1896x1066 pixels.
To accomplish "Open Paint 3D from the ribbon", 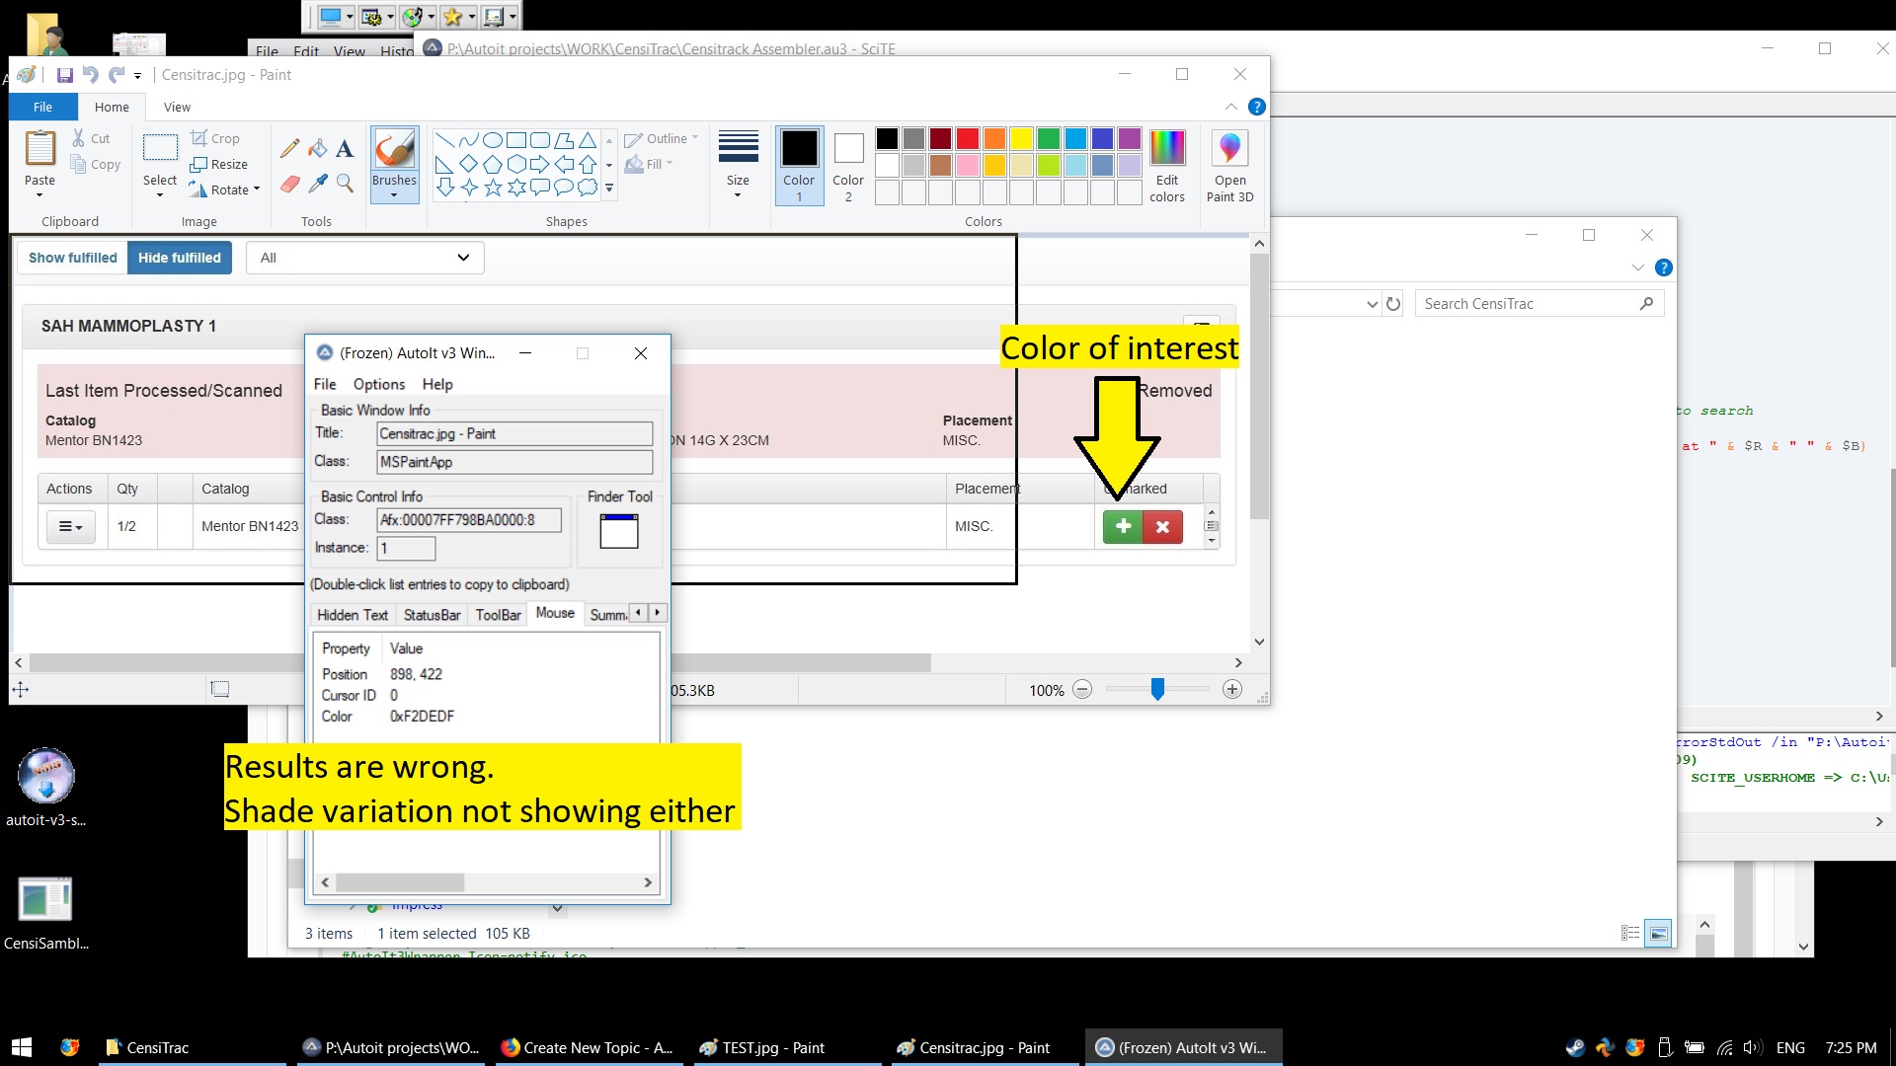I will pyautogui.click(x=1229, y=166).
